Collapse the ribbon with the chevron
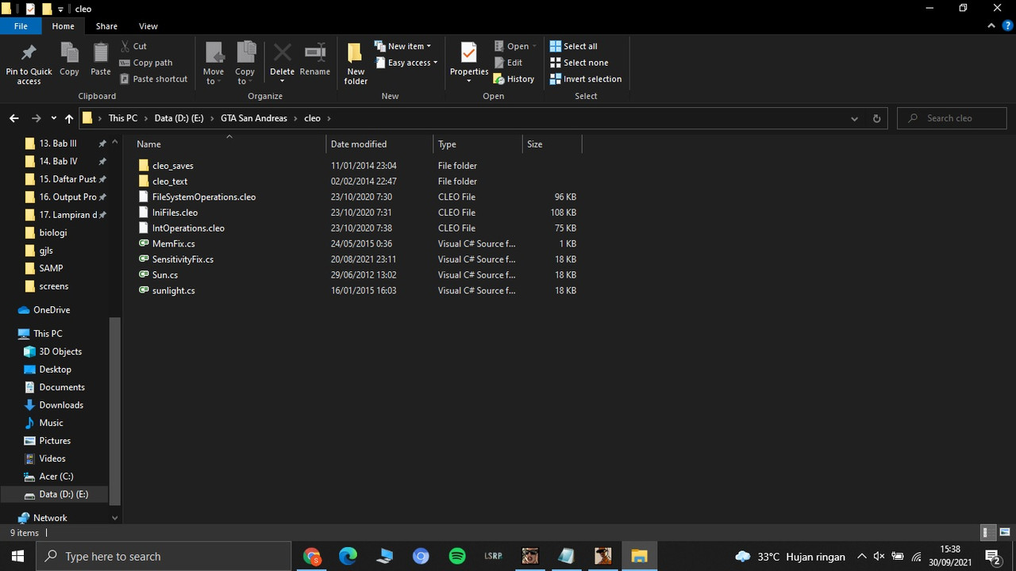The width and height of the screenshot is (1016, 571). [992, 26]
